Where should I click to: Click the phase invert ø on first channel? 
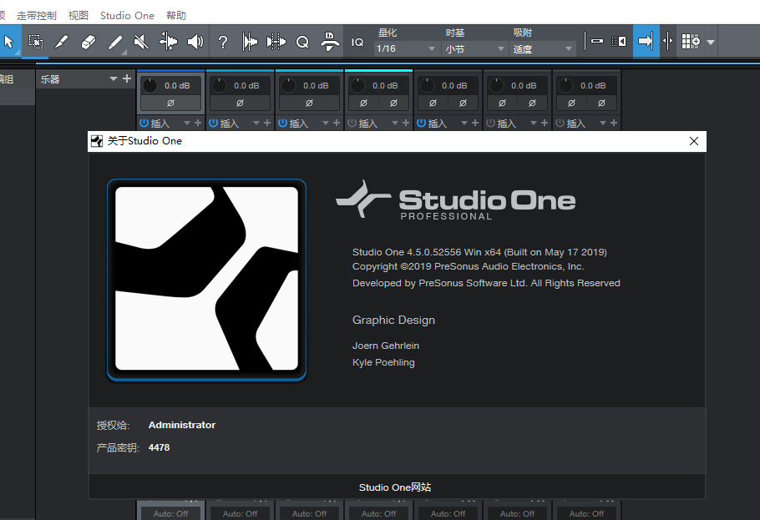(170, 103)
